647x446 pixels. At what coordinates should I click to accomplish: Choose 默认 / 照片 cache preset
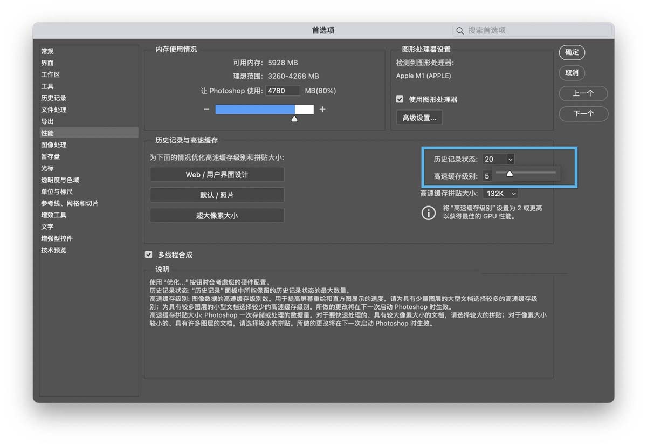(x=217, y=195)
